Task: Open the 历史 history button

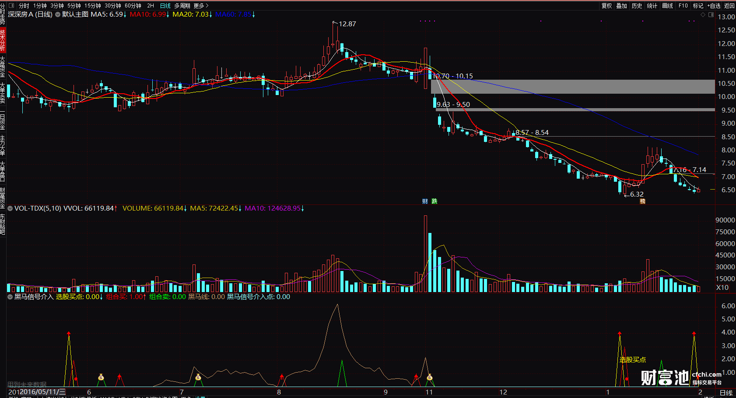Action: [637, 6]
